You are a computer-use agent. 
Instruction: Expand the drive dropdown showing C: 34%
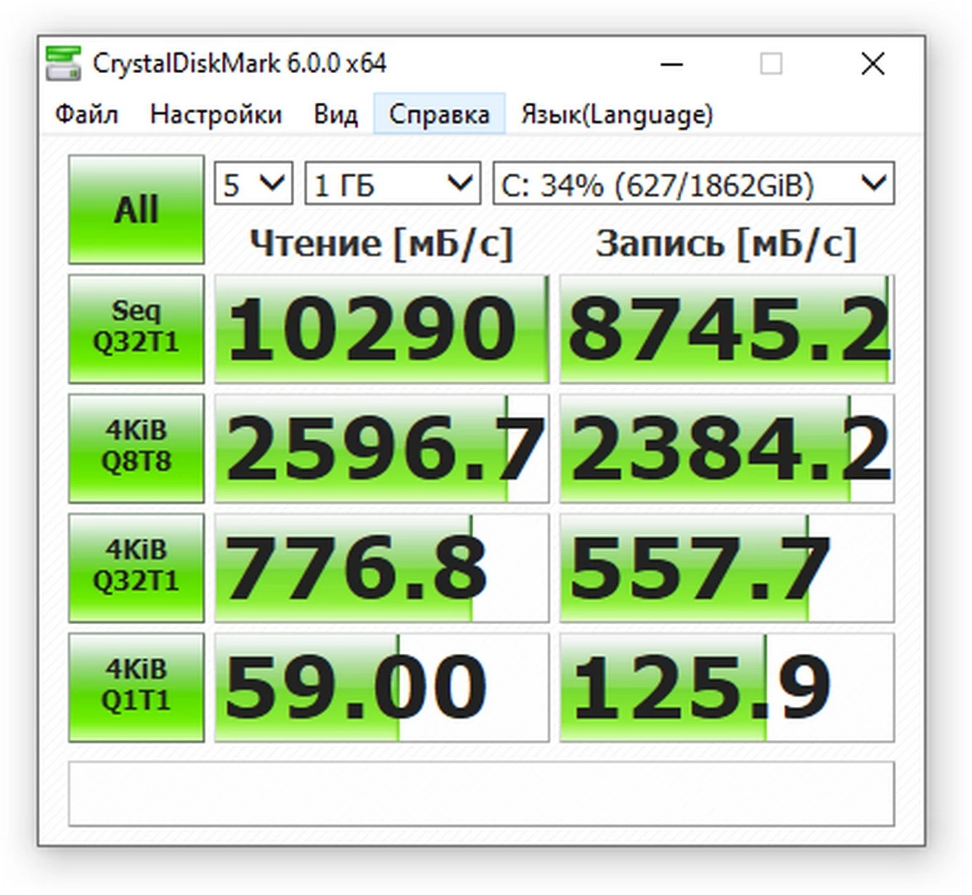[694, 183]
